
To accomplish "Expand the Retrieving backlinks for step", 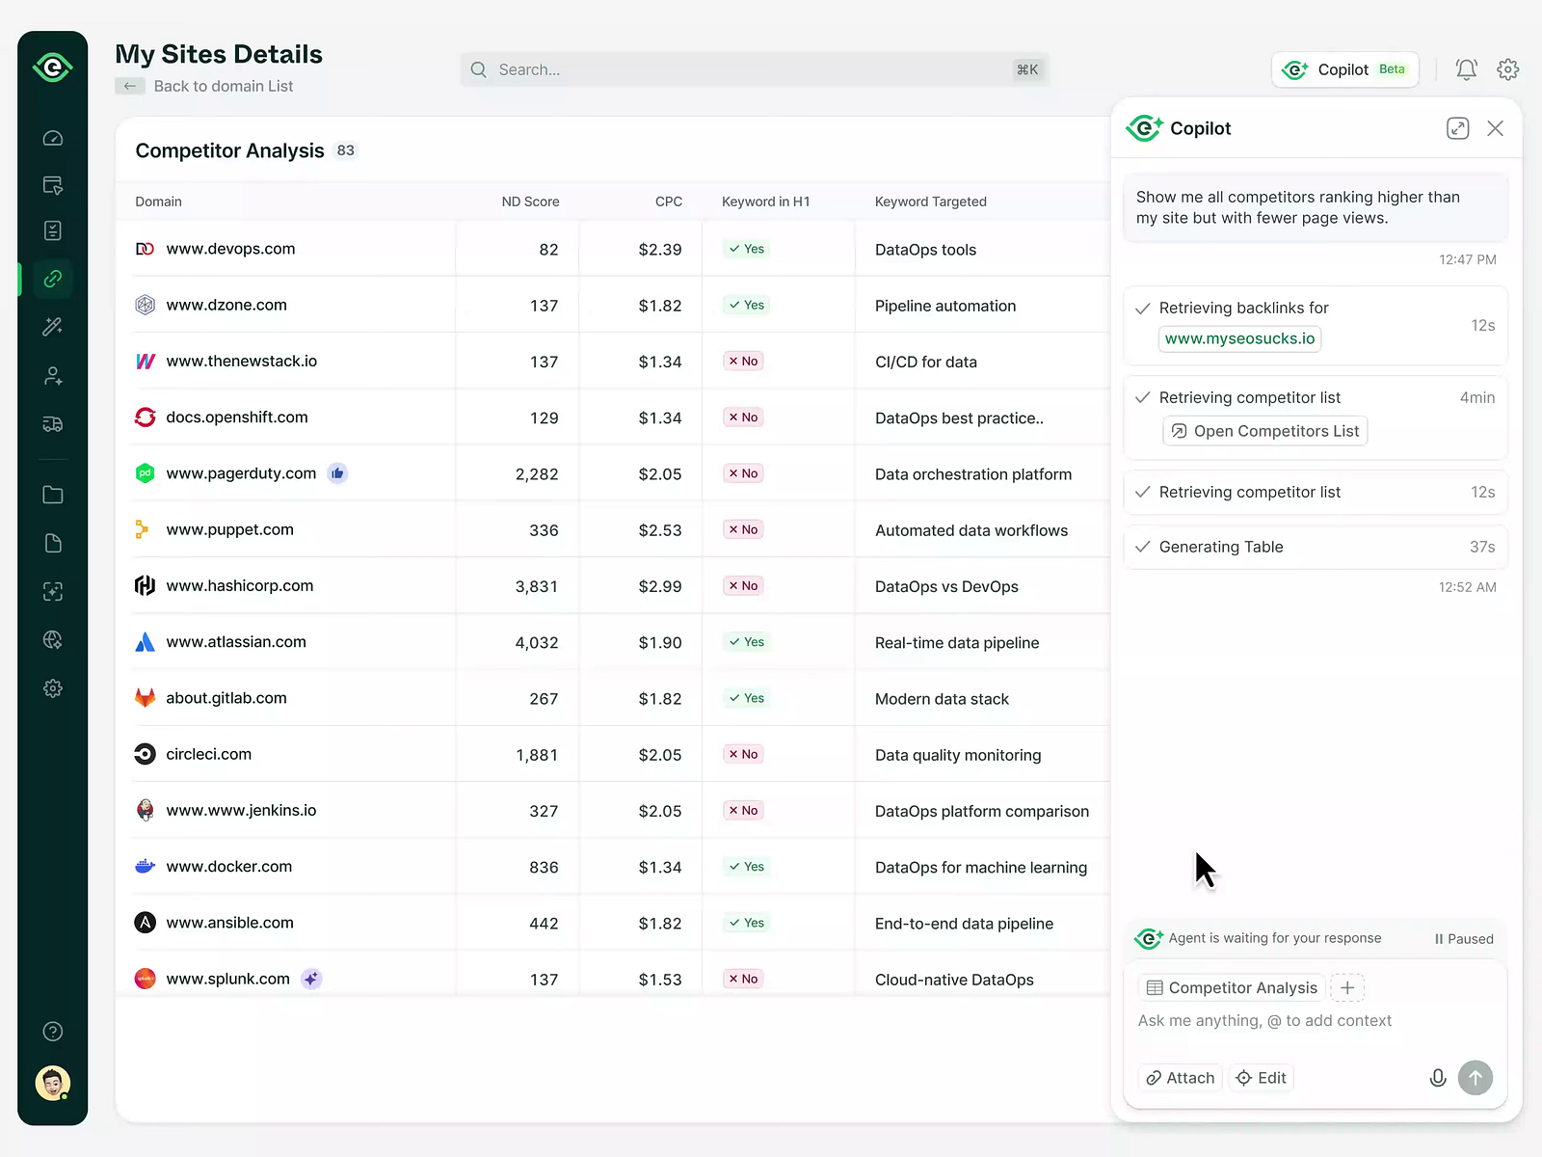I will coord(1316,326).
